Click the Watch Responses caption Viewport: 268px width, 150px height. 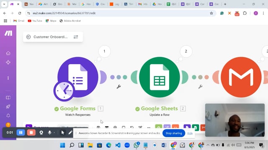pos(78,115)
